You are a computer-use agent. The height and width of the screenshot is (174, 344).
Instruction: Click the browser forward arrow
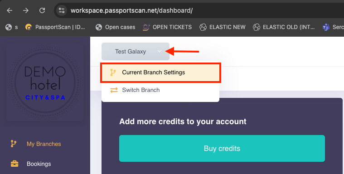click(x=26, y=10)
